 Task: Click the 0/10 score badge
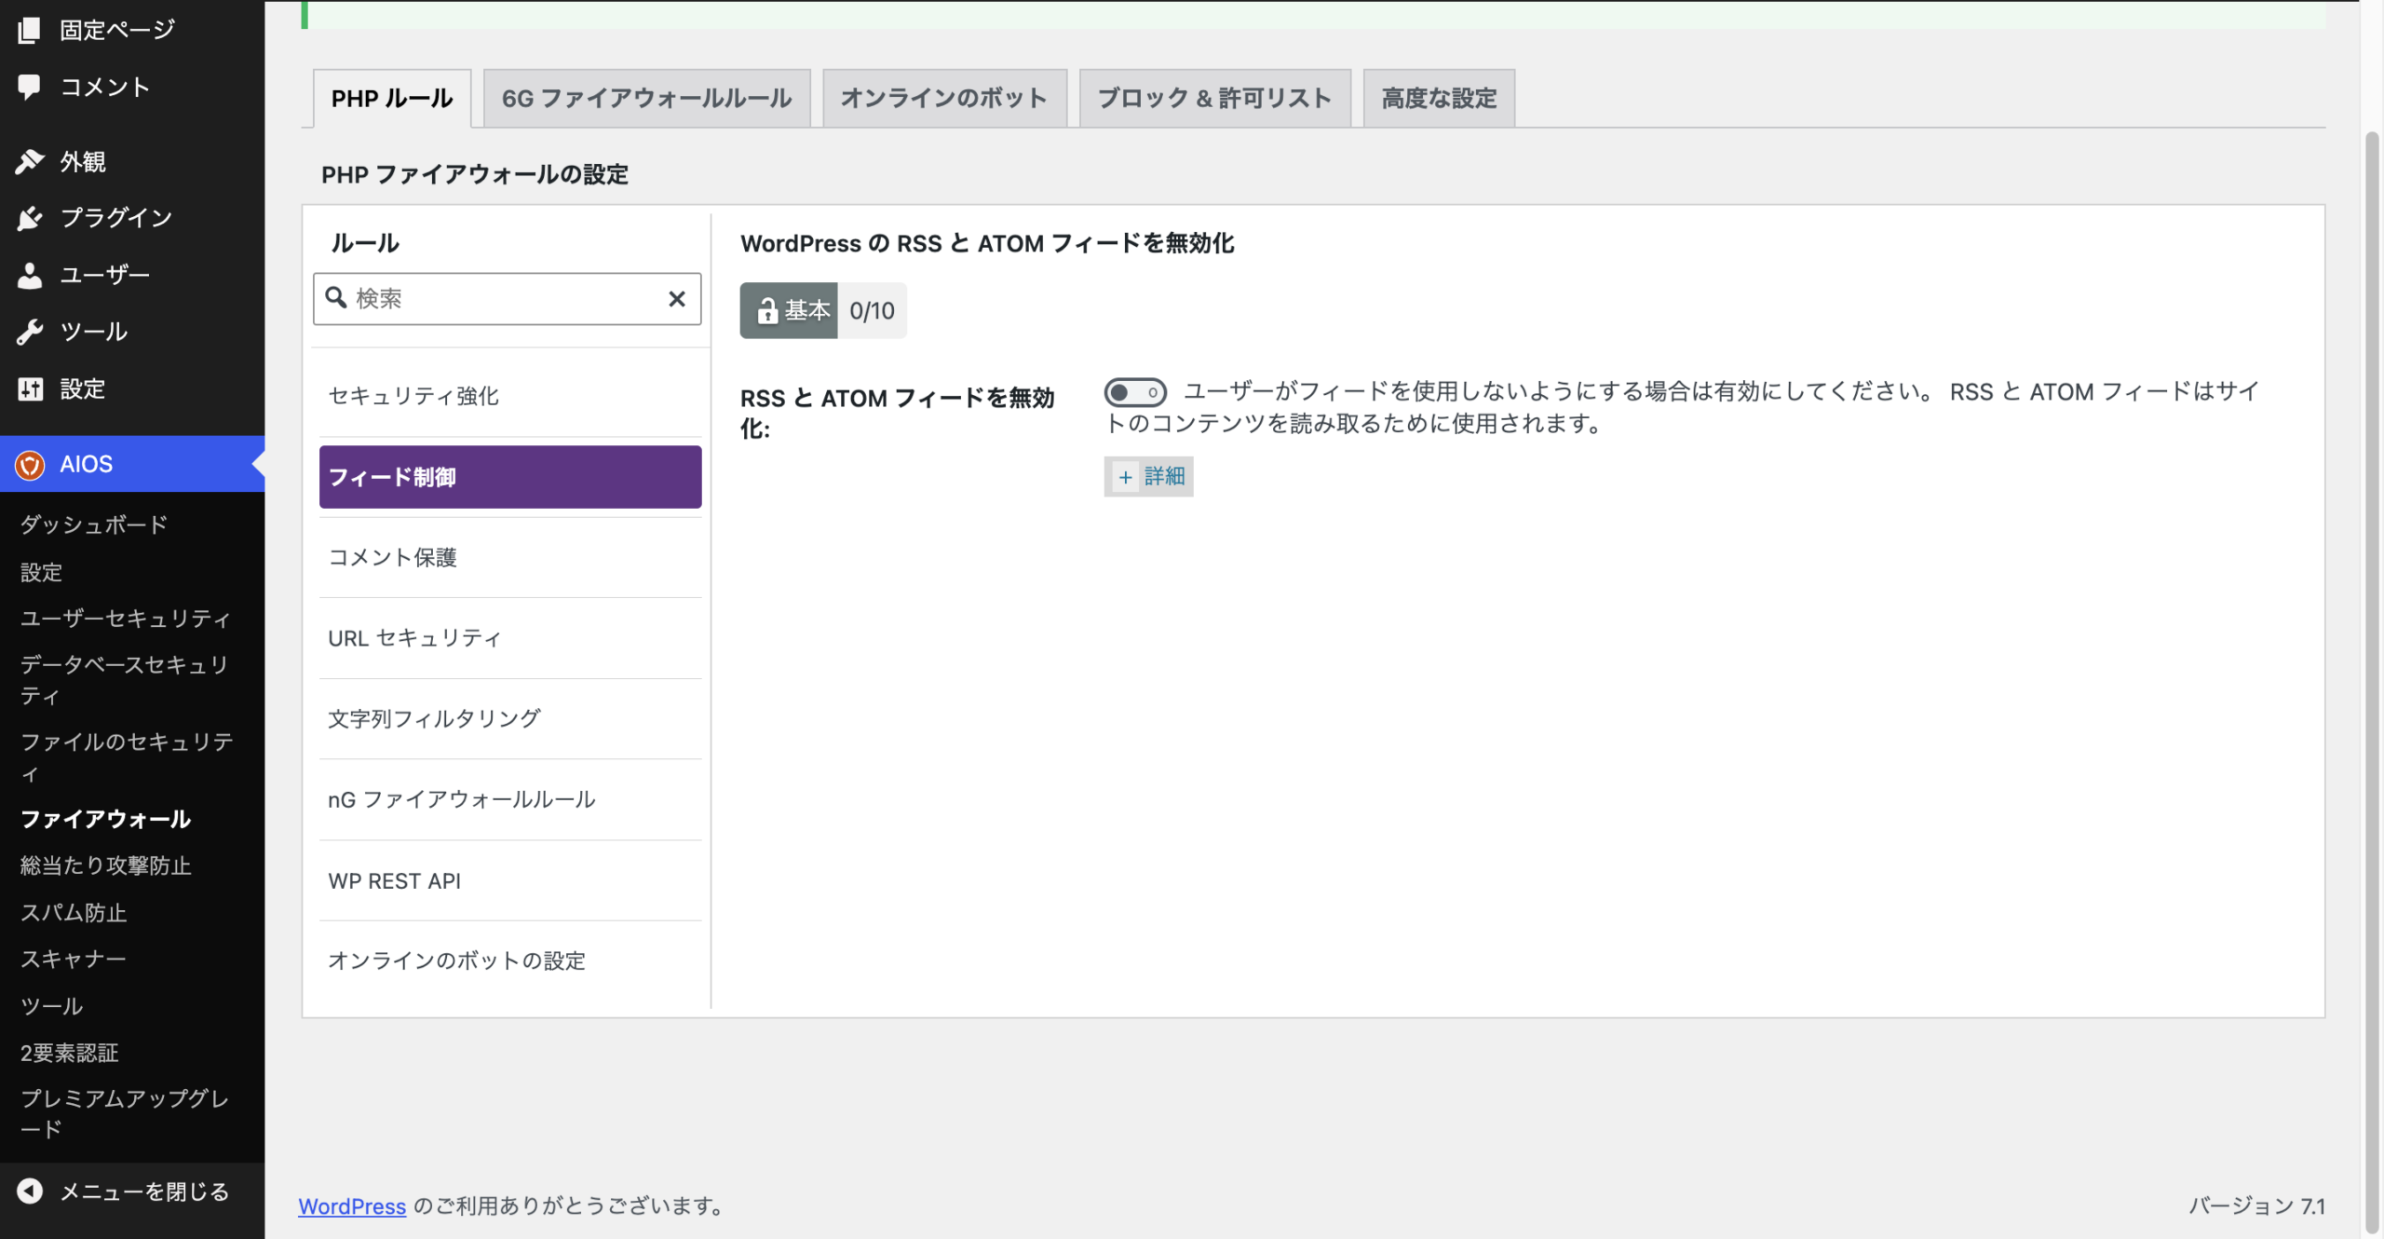click(x=872, y=310)
